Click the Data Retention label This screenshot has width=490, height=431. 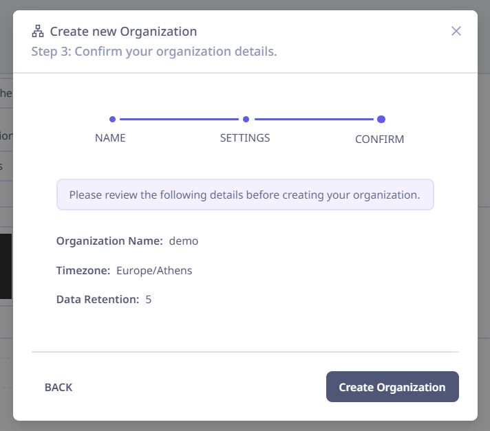tap(98, 299)
